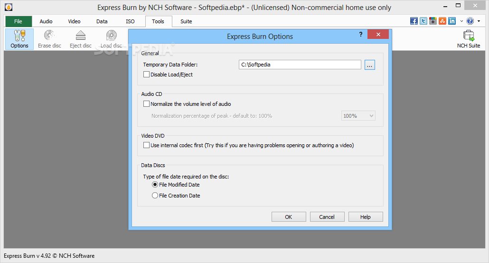Click the Eject disc toolbar icon

80,39
